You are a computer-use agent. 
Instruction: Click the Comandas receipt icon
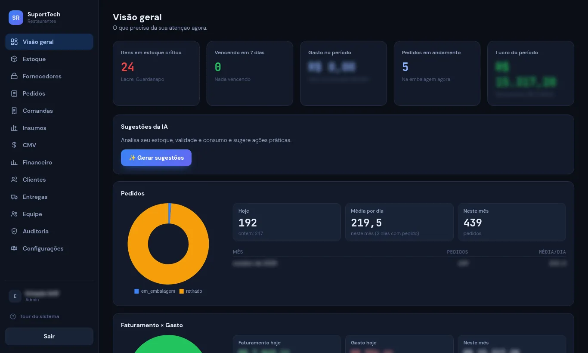(14, 111)
